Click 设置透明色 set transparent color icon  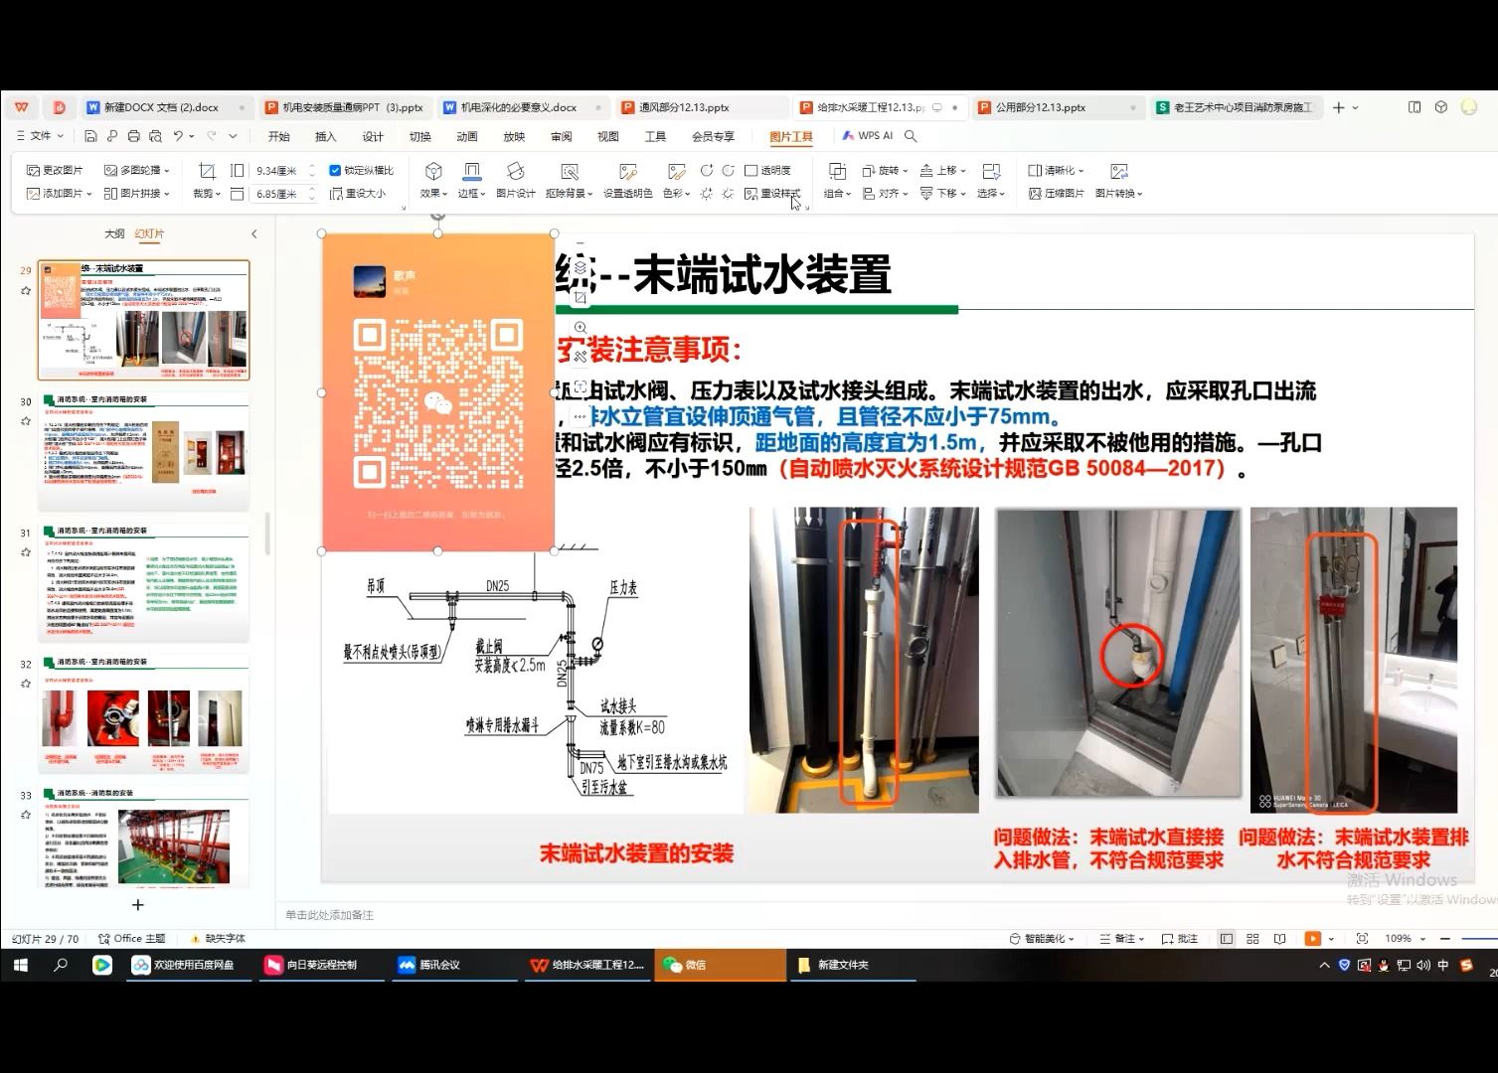point(627,180)
